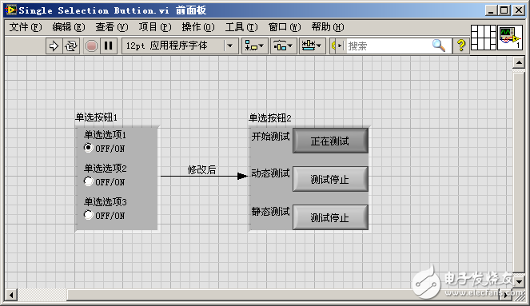
Task: Select radio button under 单选选项3
Action: coord(88,215)
